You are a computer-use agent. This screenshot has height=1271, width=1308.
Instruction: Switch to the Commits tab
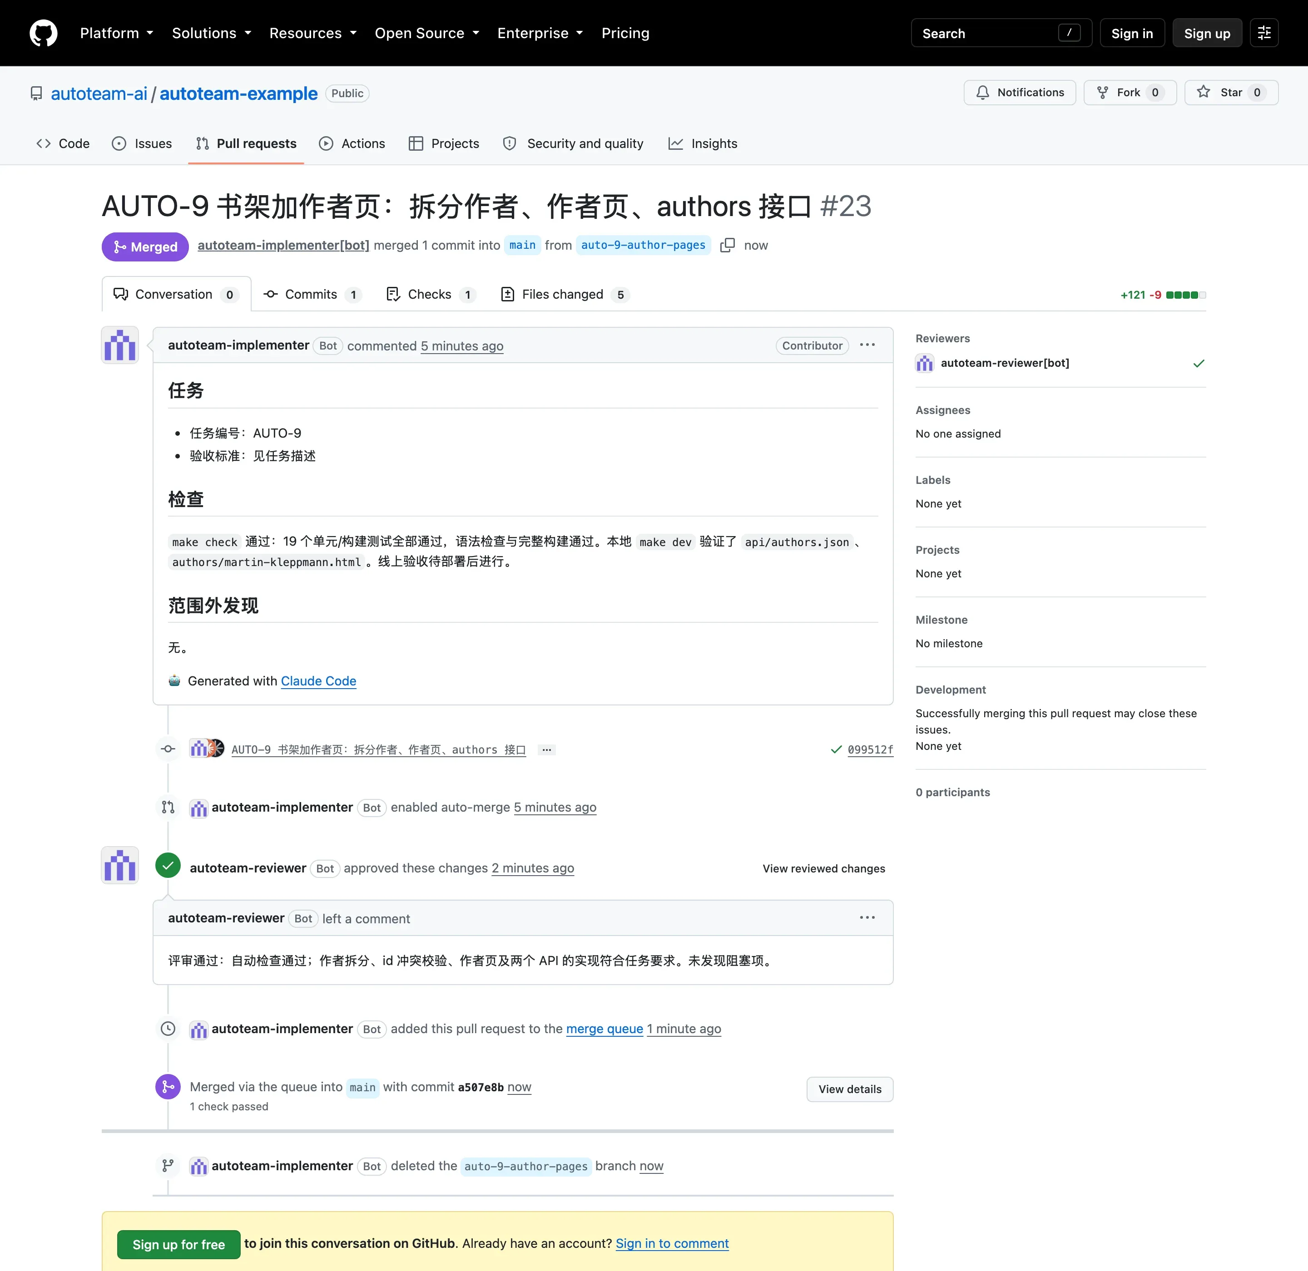(312, 295)
